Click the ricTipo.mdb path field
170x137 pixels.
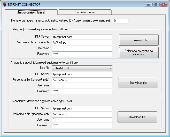[x=82, y=43]
